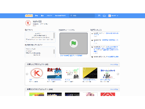Click the large kshr00 profile avatar

click(x=28, y=23)
